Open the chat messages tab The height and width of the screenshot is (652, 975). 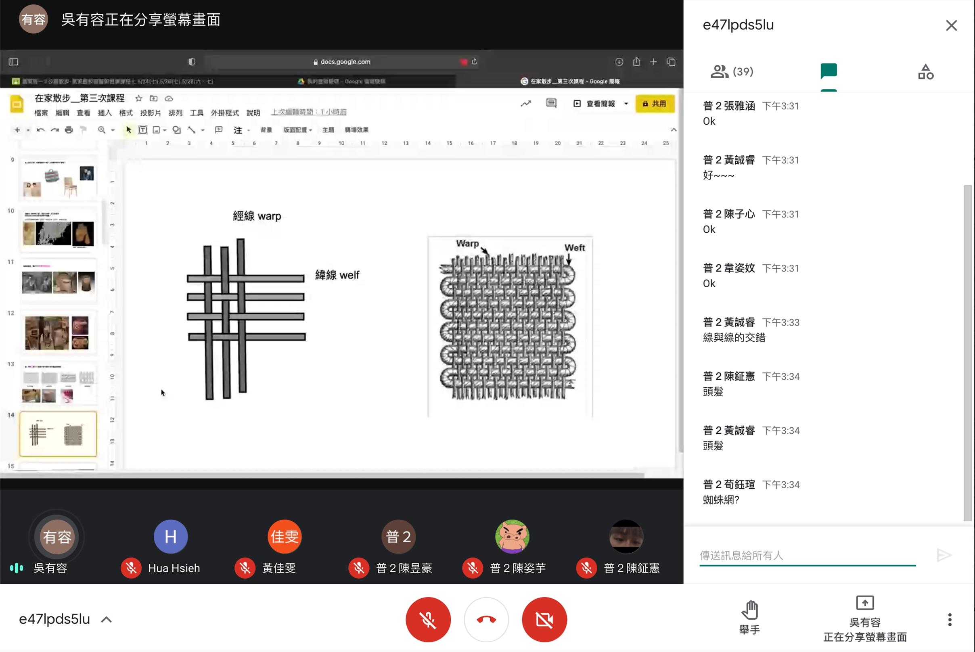pyautogui.click(x=828, y=71)
